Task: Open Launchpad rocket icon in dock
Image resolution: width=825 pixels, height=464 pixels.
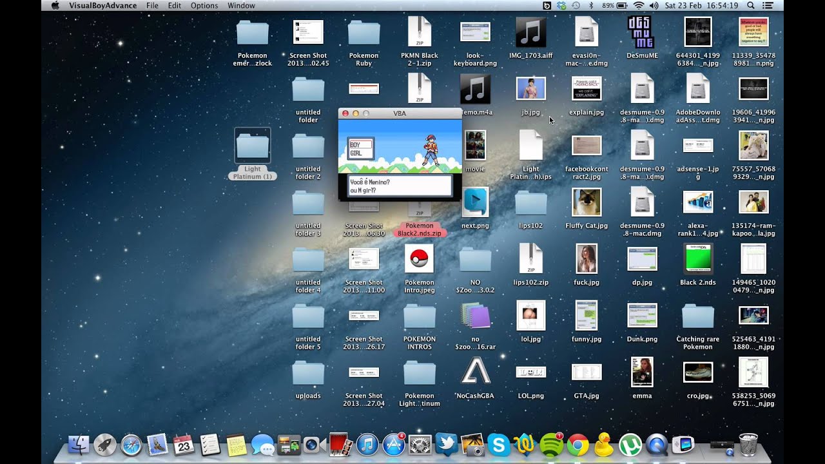Action: point(105,445)
